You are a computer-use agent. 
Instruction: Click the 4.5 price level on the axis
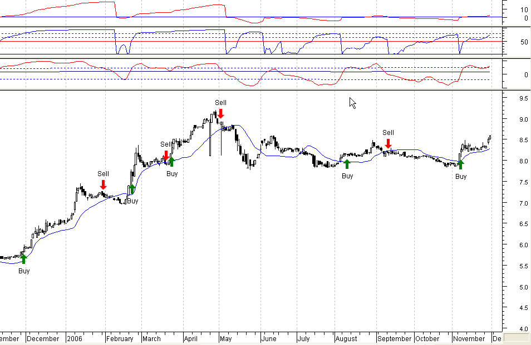point(523,308)
